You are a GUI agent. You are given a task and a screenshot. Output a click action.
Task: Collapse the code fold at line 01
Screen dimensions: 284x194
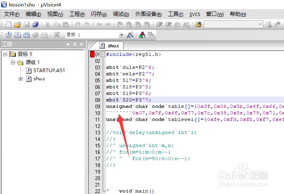pyautogui.click(x=103, y=54)
